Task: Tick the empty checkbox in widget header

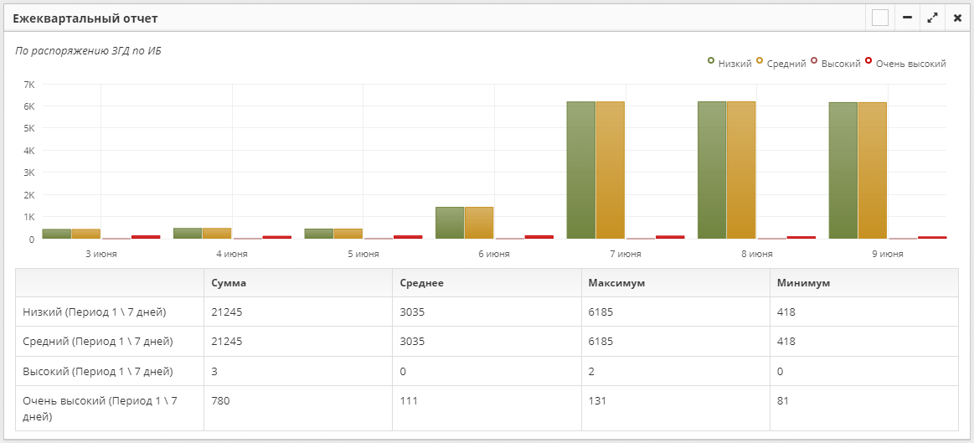Action: 879,18
